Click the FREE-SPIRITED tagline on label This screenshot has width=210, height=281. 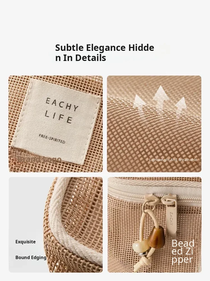point(52,139)
